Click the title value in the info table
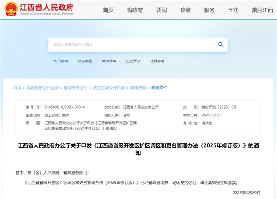The height and width of the screenshot is (199, 277). pyautogui.click(x=90, y=126)
